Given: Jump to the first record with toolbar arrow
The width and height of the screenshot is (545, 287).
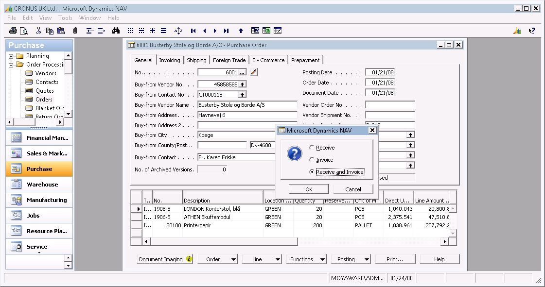Looking at the screenshot, I should point(193,31).
